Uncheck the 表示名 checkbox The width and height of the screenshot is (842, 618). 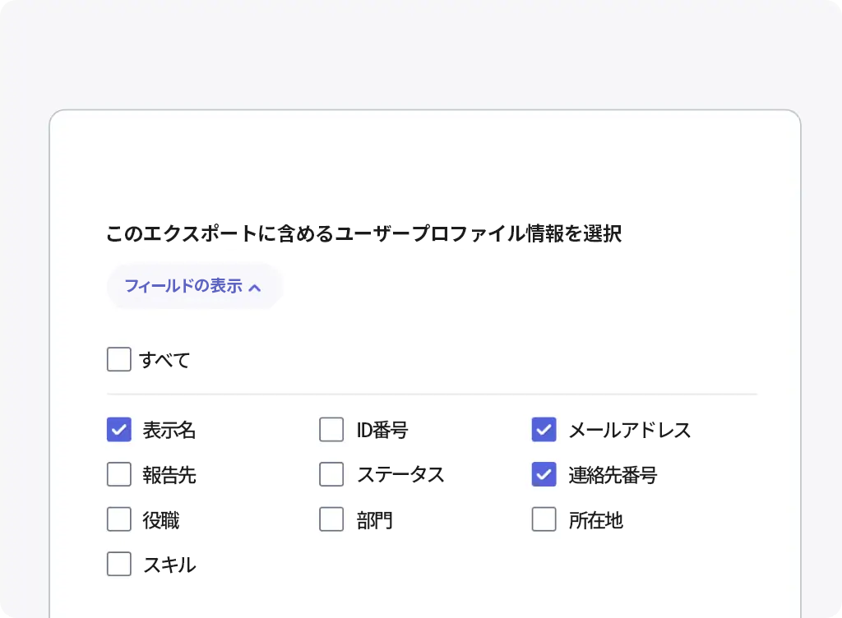[x=119, y=429]
